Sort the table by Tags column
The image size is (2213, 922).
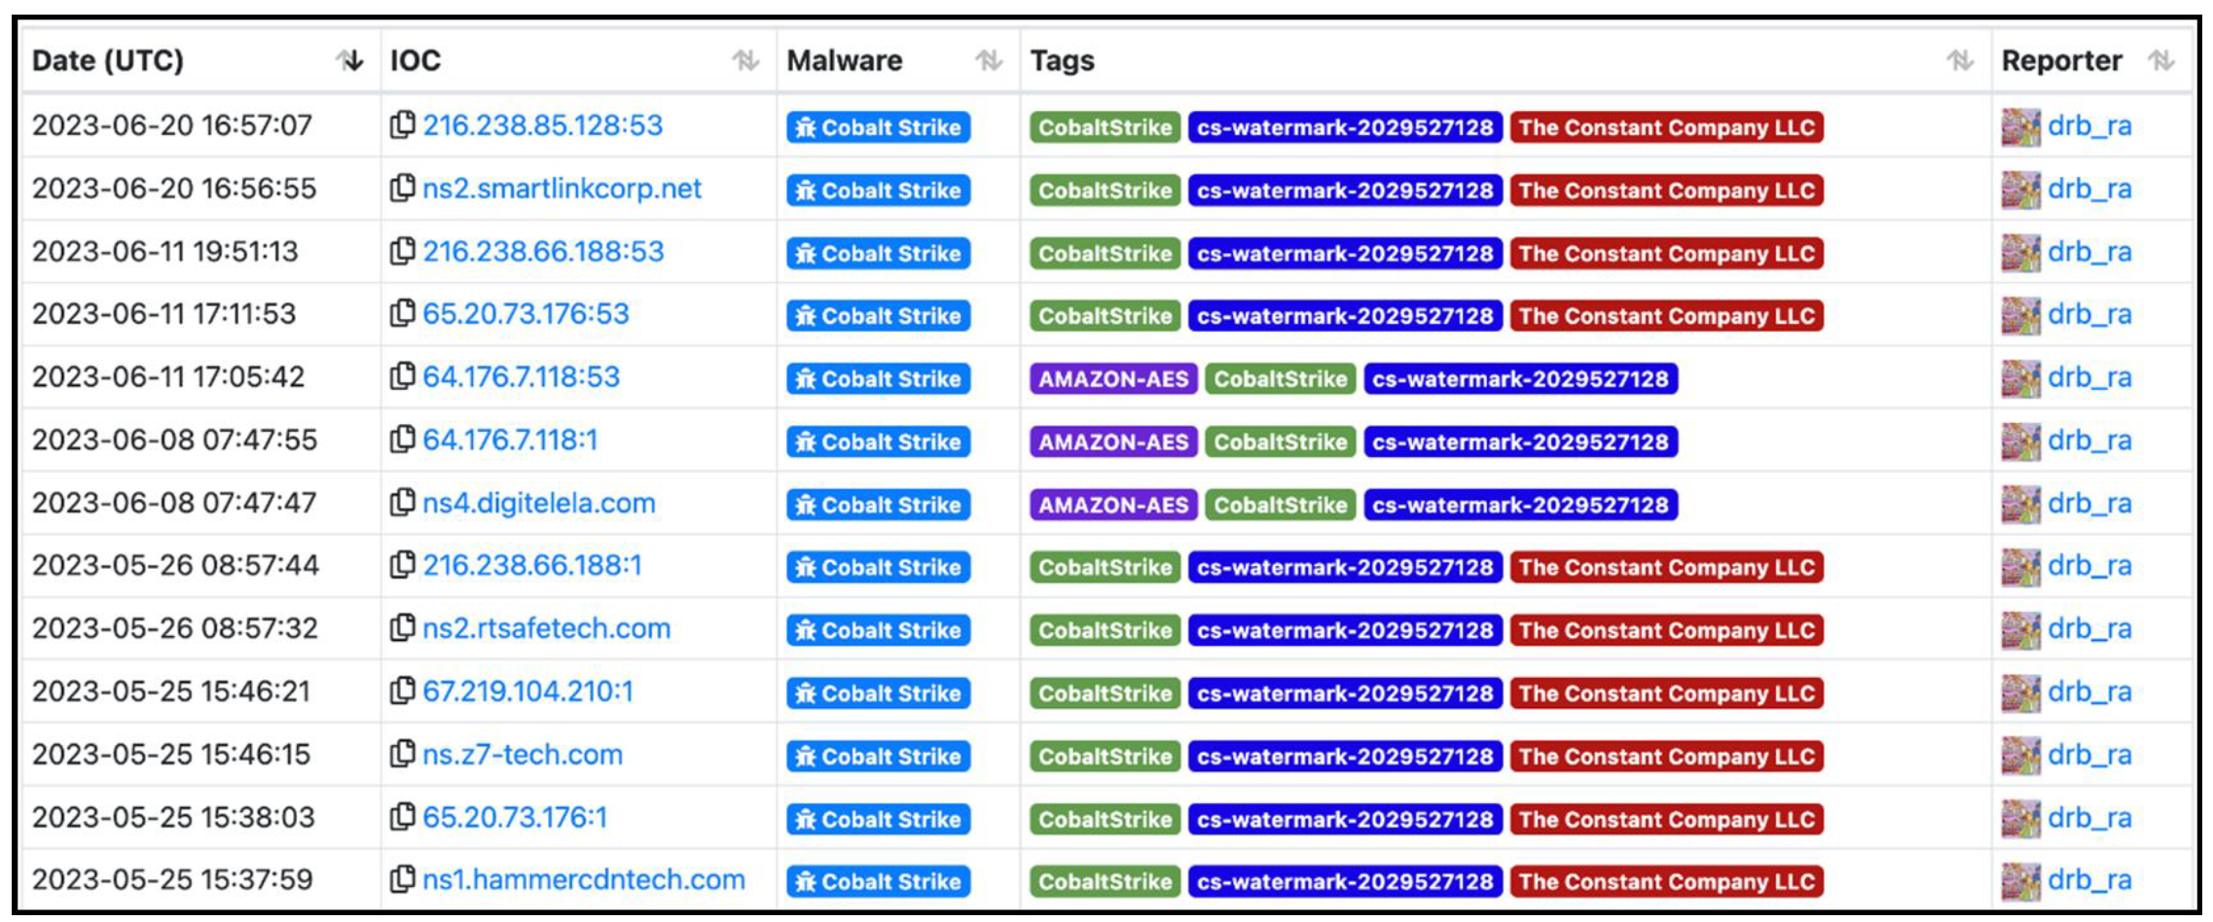tap(1960, 60)
